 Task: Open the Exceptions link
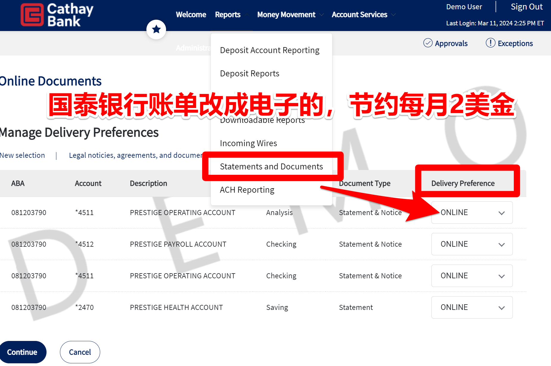click(515, 43)
